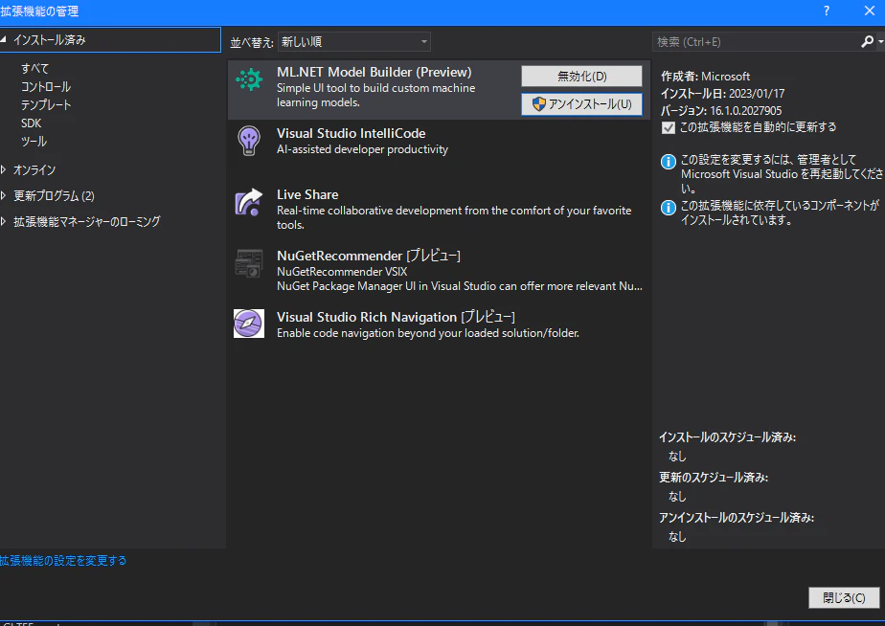Select the Live Share title
The image size is (885, 626).
point(307,194)
